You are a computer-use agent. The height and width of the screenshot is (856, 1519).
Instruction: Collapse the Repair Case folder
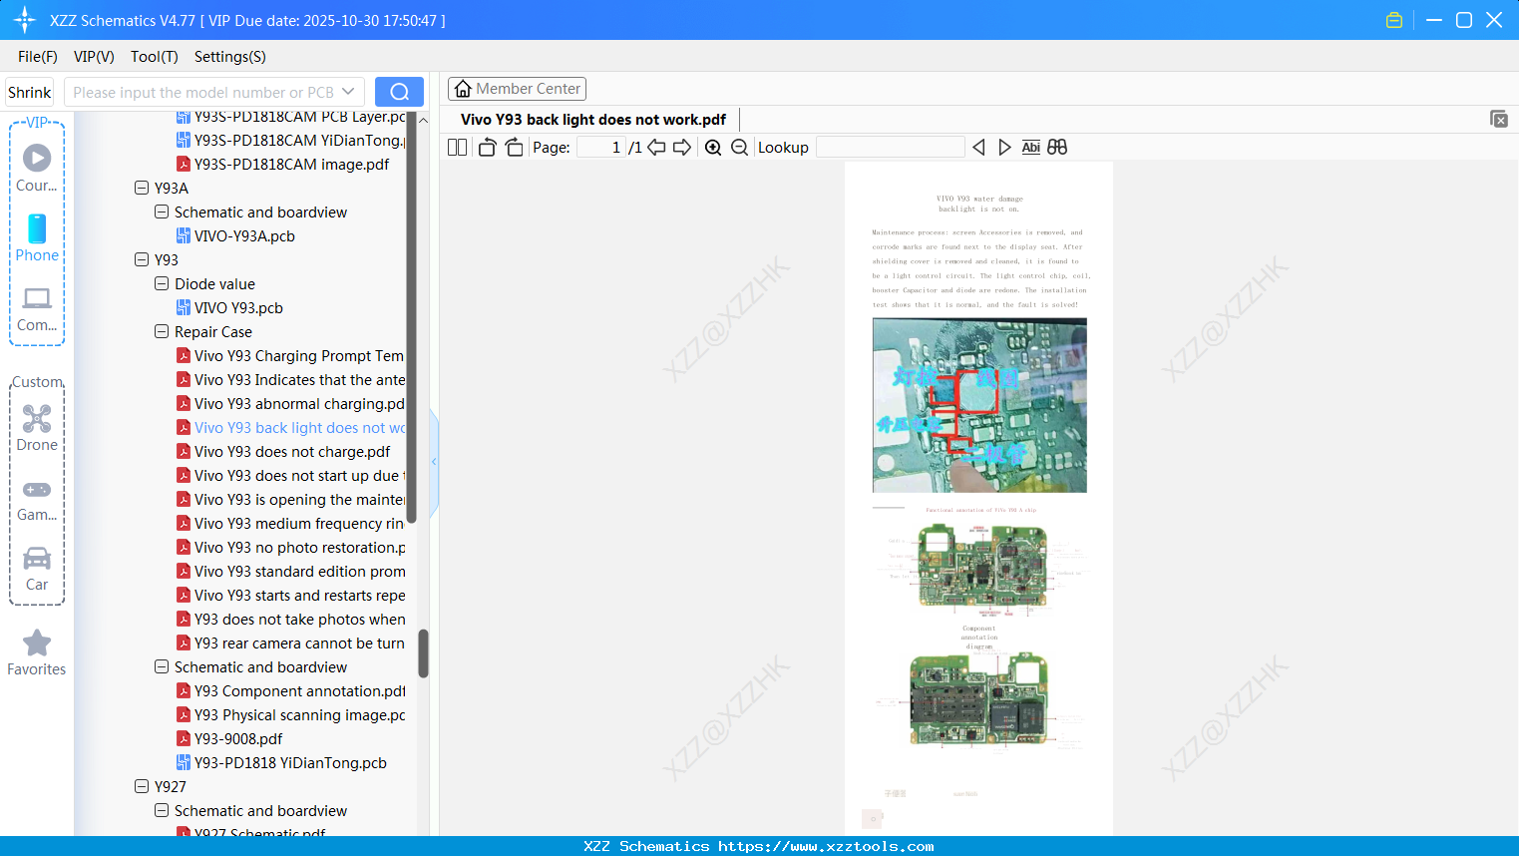162,331
